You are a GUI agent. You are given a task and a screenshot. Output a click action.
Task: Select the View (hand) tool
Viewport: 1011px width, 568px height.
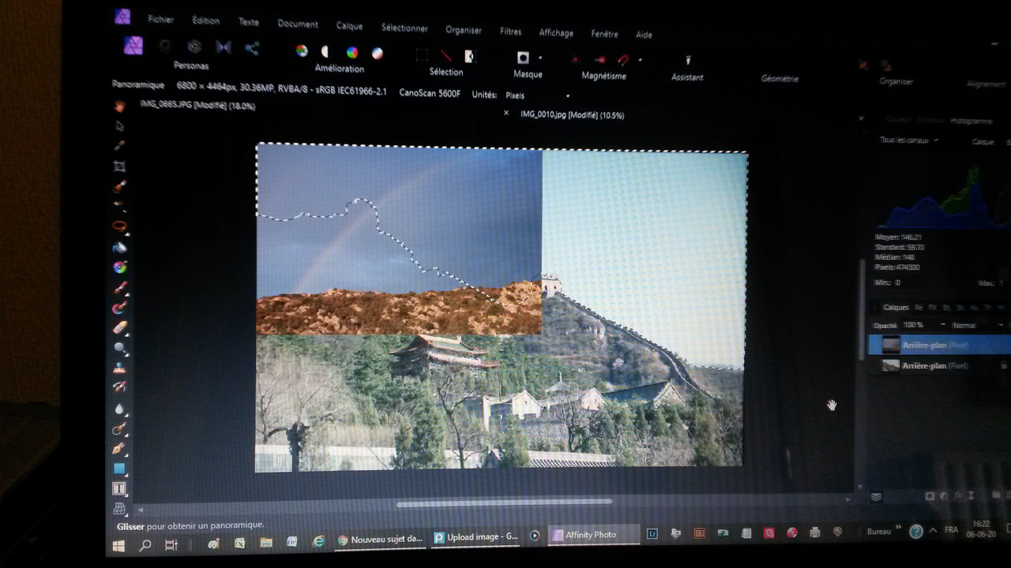coord(119,106)
